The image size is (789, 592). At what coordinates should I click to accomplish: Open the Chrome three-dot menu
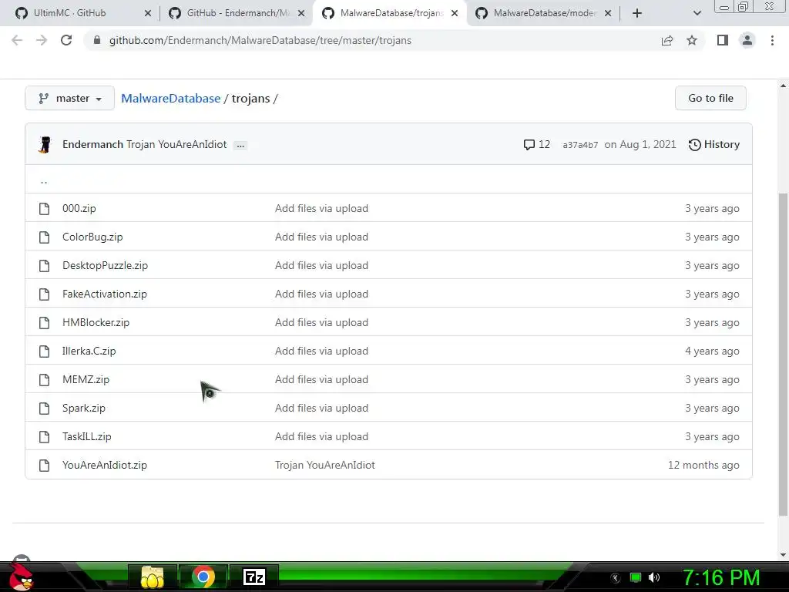point(772,40)
